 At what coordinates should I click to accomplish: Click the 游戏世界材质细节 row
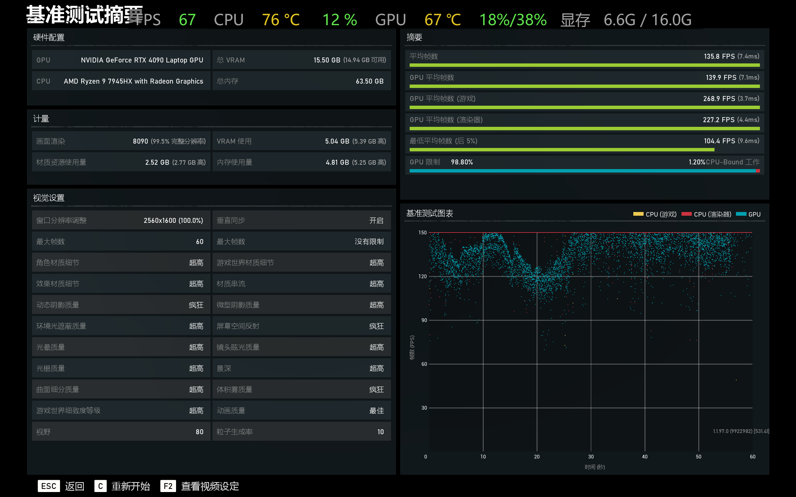(x=302, y=262)
